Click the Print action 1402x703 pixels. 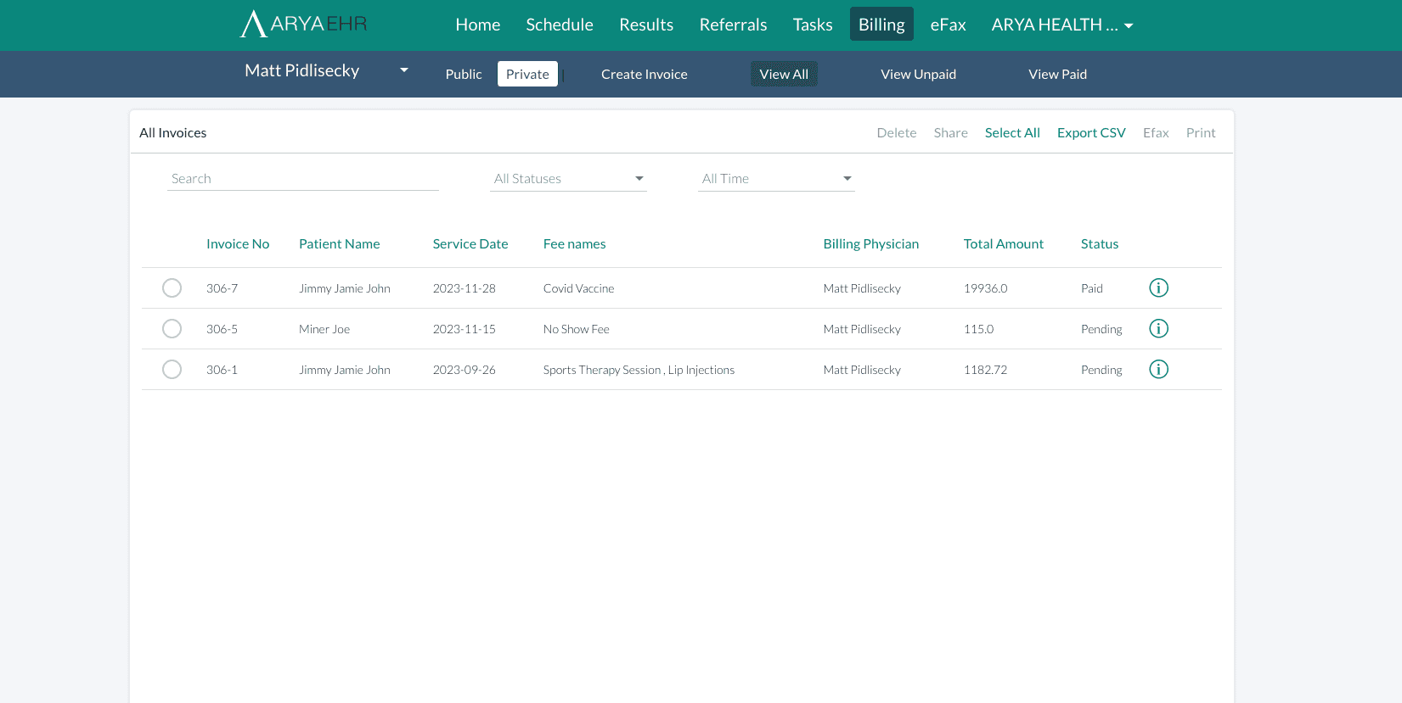click(x=1201, y=132)
